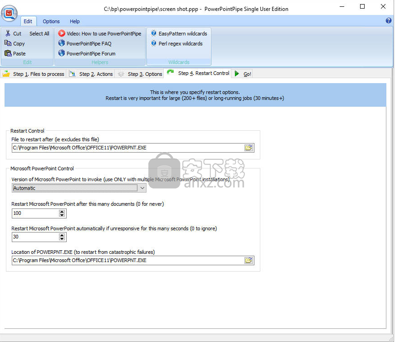Browse for the file to restart after
Screen dimensions: 395x342
pos(249,148)
